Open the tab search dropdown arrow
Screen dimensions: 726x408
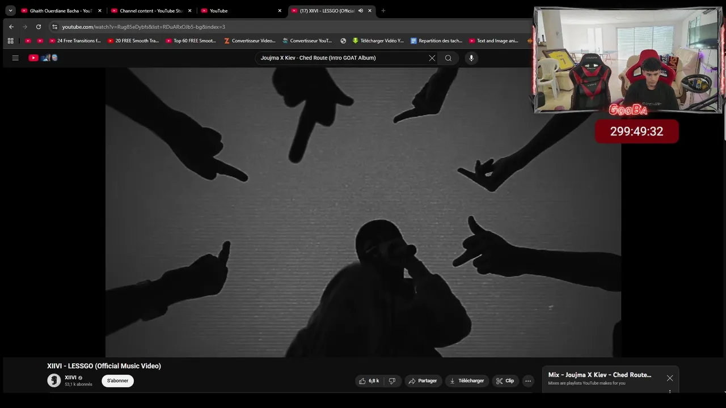click(10, 10)
